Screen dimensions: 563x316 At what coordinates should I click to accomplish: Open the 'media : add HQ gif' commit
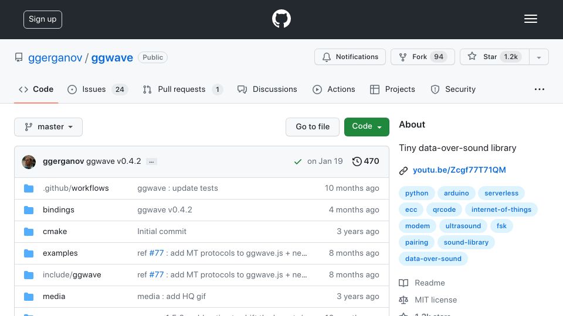tap(171, 296)
